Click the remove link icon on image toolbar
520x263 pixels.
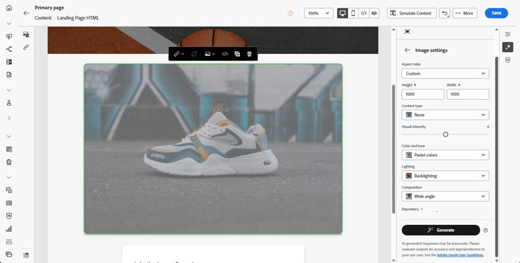click(194, 54)
